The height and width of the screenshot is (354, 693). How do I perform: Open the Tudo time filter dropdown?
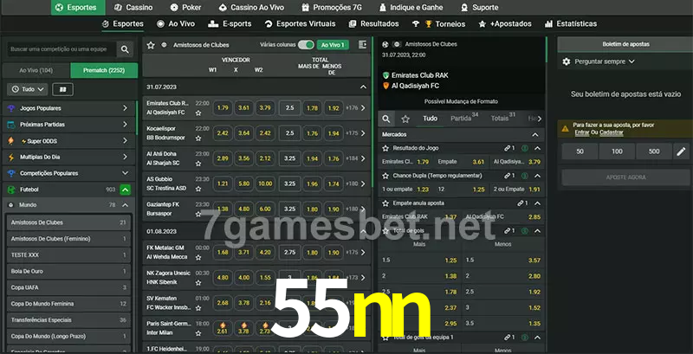click(27, 88)
